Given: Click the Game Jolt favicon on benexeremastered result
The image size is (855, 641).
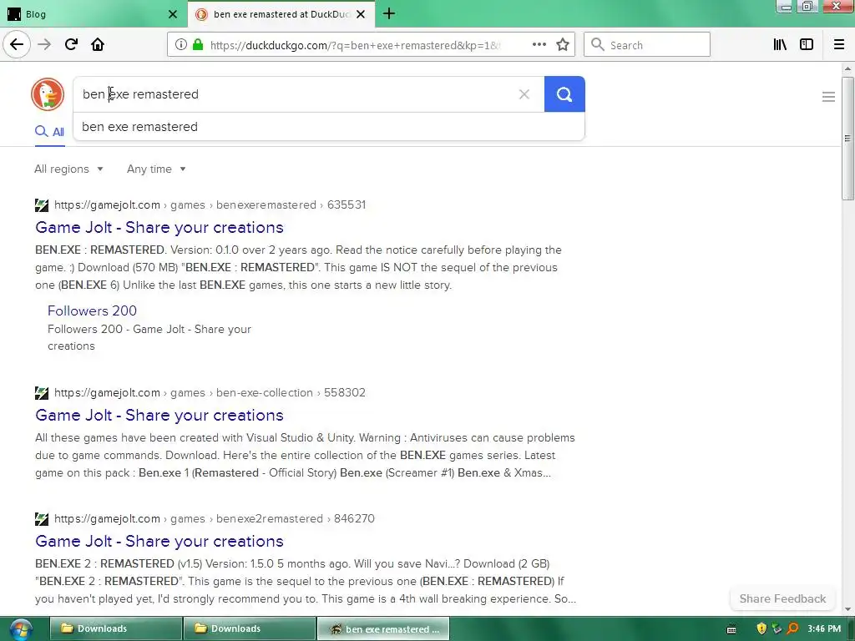Looking at the screenshot, I should [42, 205].
